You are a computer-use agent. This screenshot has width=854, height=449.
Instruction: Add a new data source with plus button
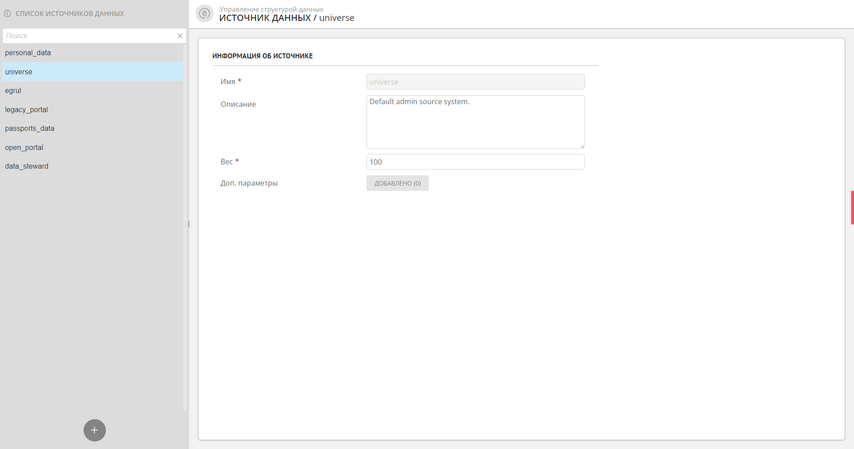pyautogui.click(x=95, y=430)
